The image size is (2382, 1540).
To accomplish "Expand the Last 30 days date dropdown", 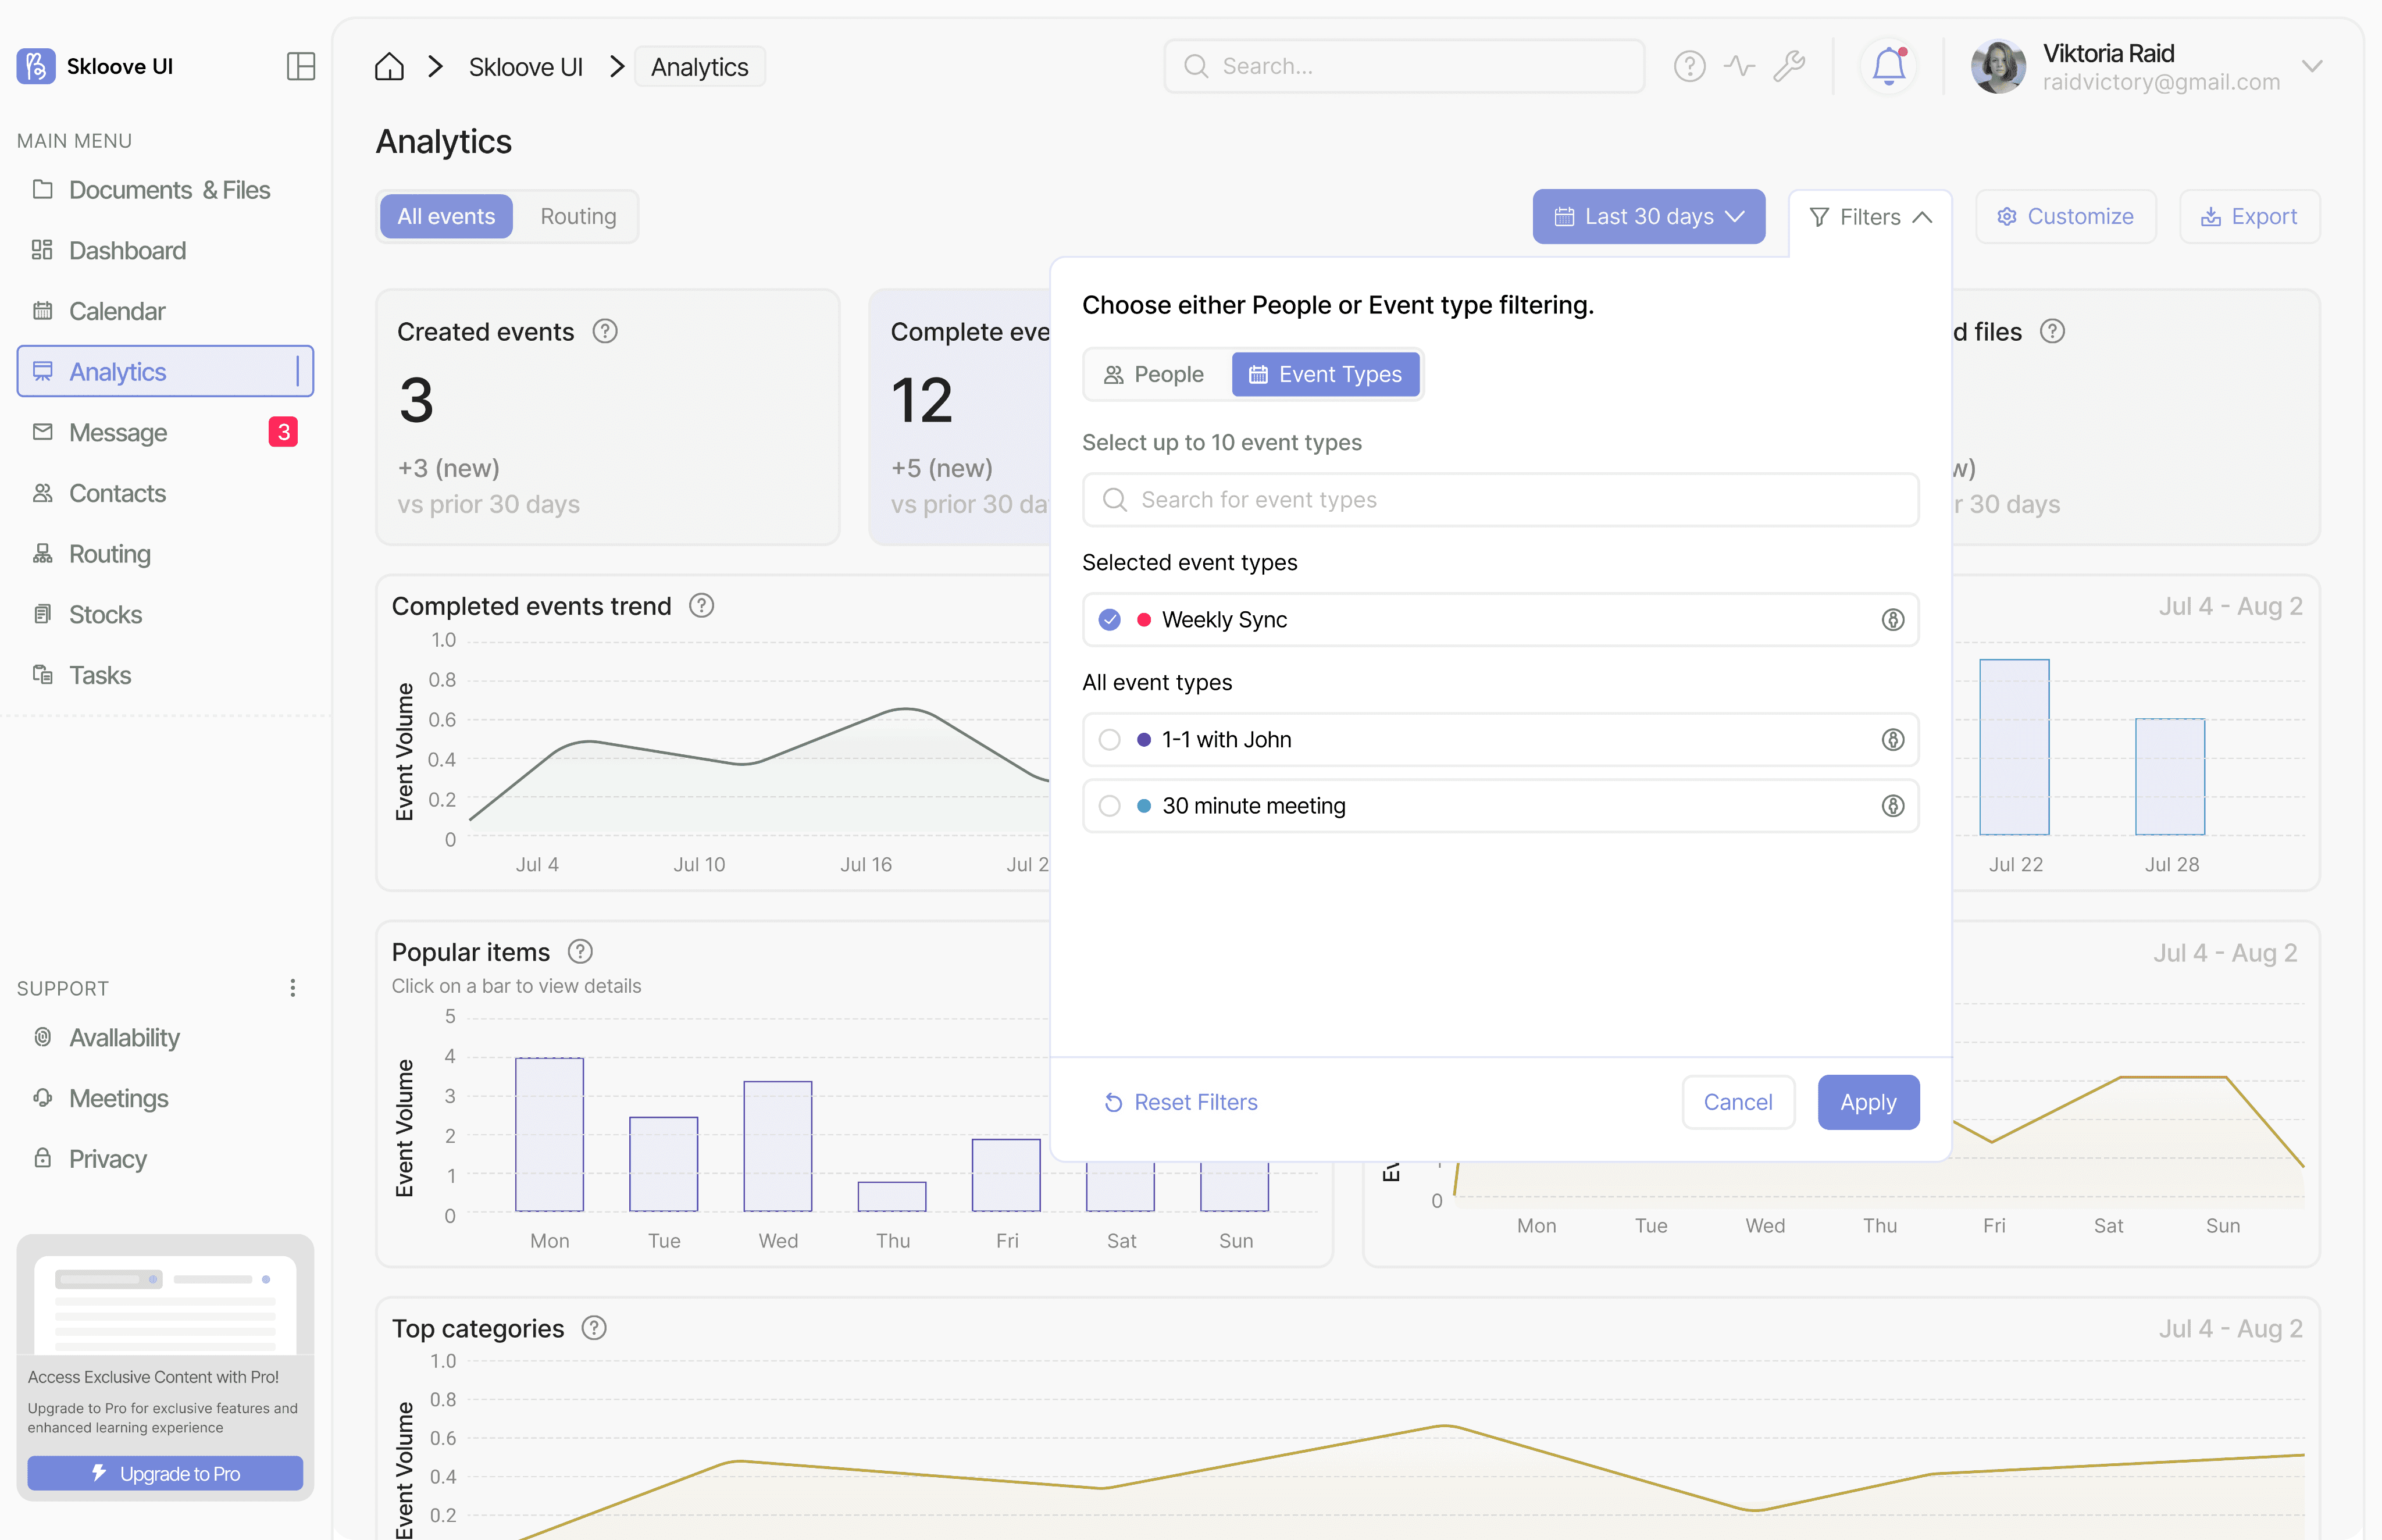I will (x=1648, y=217).
